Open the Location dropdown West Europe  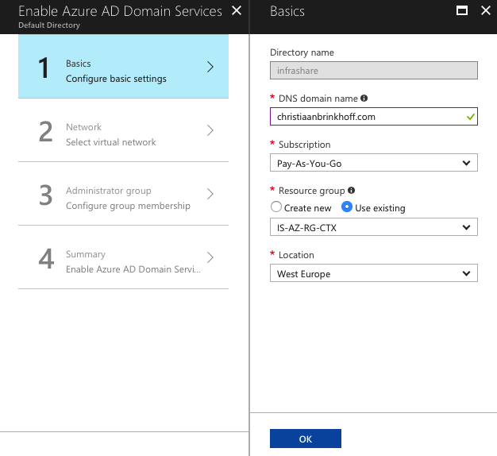click(374, 273)
